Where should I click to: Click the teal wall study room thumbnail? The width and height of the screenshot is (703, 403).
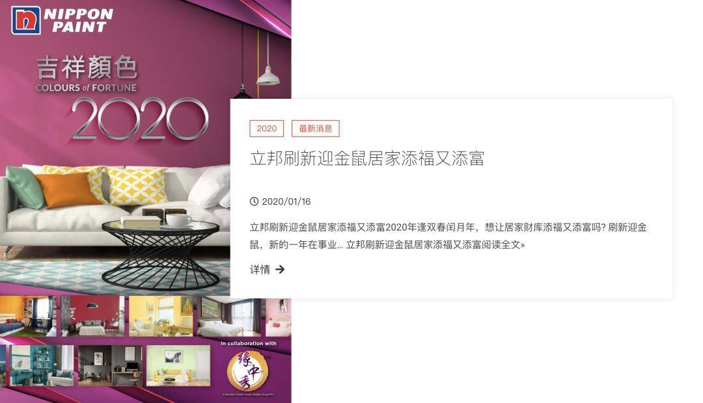[x=42, y=365]
